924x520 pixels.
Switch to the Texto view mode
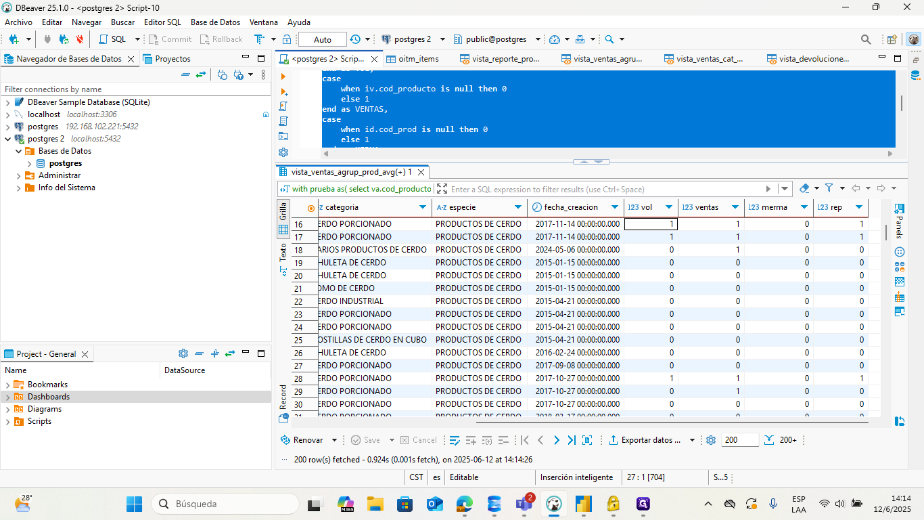click(x=283, y=259)
